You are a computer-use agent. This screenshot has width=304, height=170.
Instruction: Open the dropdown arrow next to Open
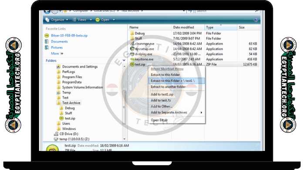click(114, 20)
